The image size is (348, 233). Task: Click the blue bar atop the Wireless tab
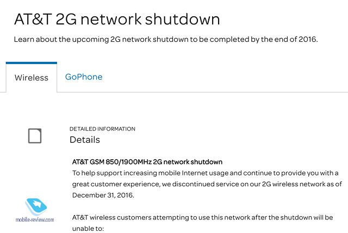pyautogui.click(x=32, y=63)
